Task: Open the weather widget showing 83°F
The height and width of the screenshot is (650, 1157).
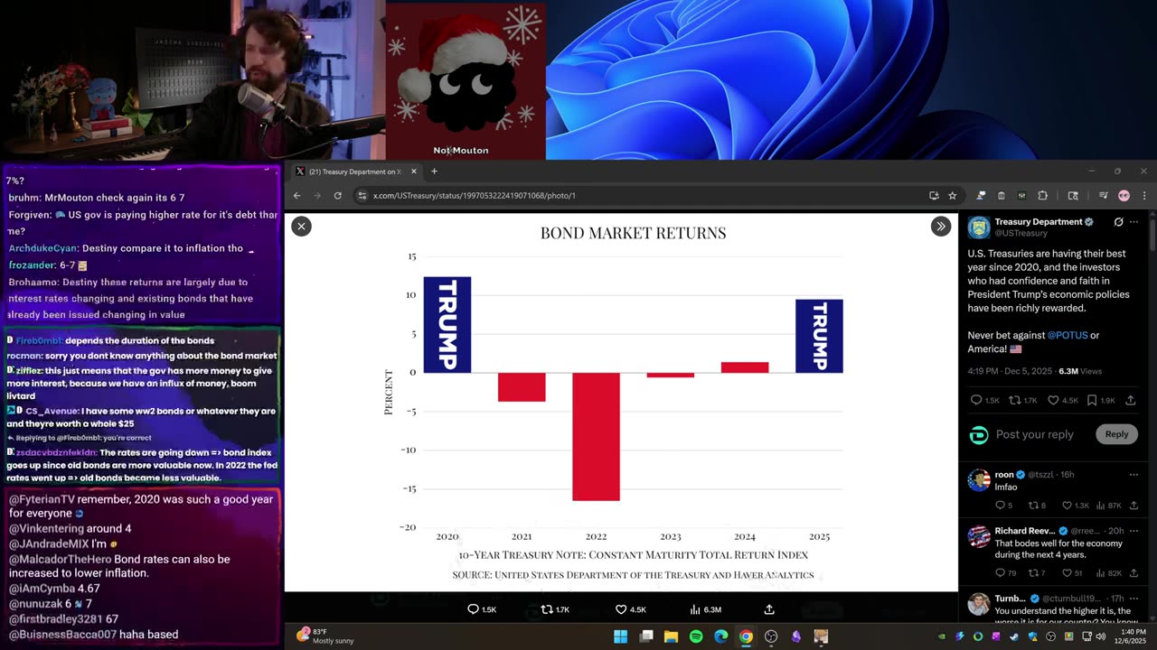Action: (325, 636)
